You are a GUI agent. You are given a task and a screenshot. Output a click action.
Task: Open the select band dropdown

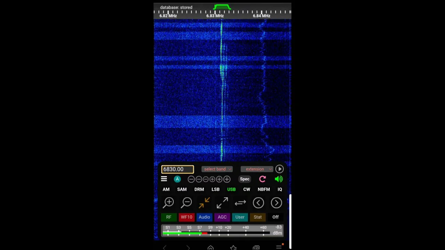217,169
